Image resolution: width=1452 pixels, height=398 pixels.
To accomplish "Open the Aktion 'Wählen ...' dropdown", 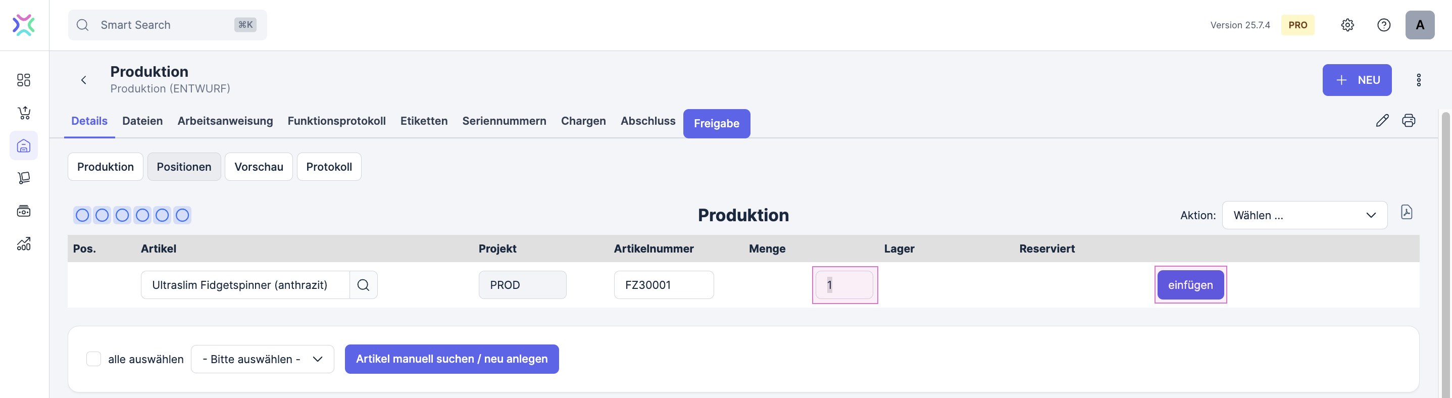I will pyautogui.click(x=1304, y=215).
